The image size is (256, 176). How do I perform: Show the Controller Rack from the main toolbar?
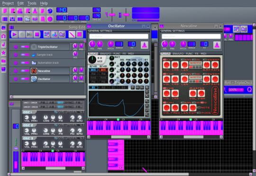tap(50, 19)
